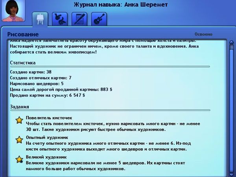Click the Опытный художник challenge title
The width and height of the screenshot is (236, 177).
47,137
